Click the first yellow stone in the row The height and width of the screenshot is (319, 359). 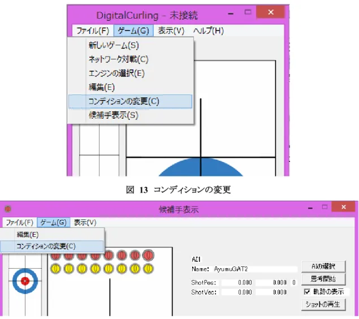(55, 269)
